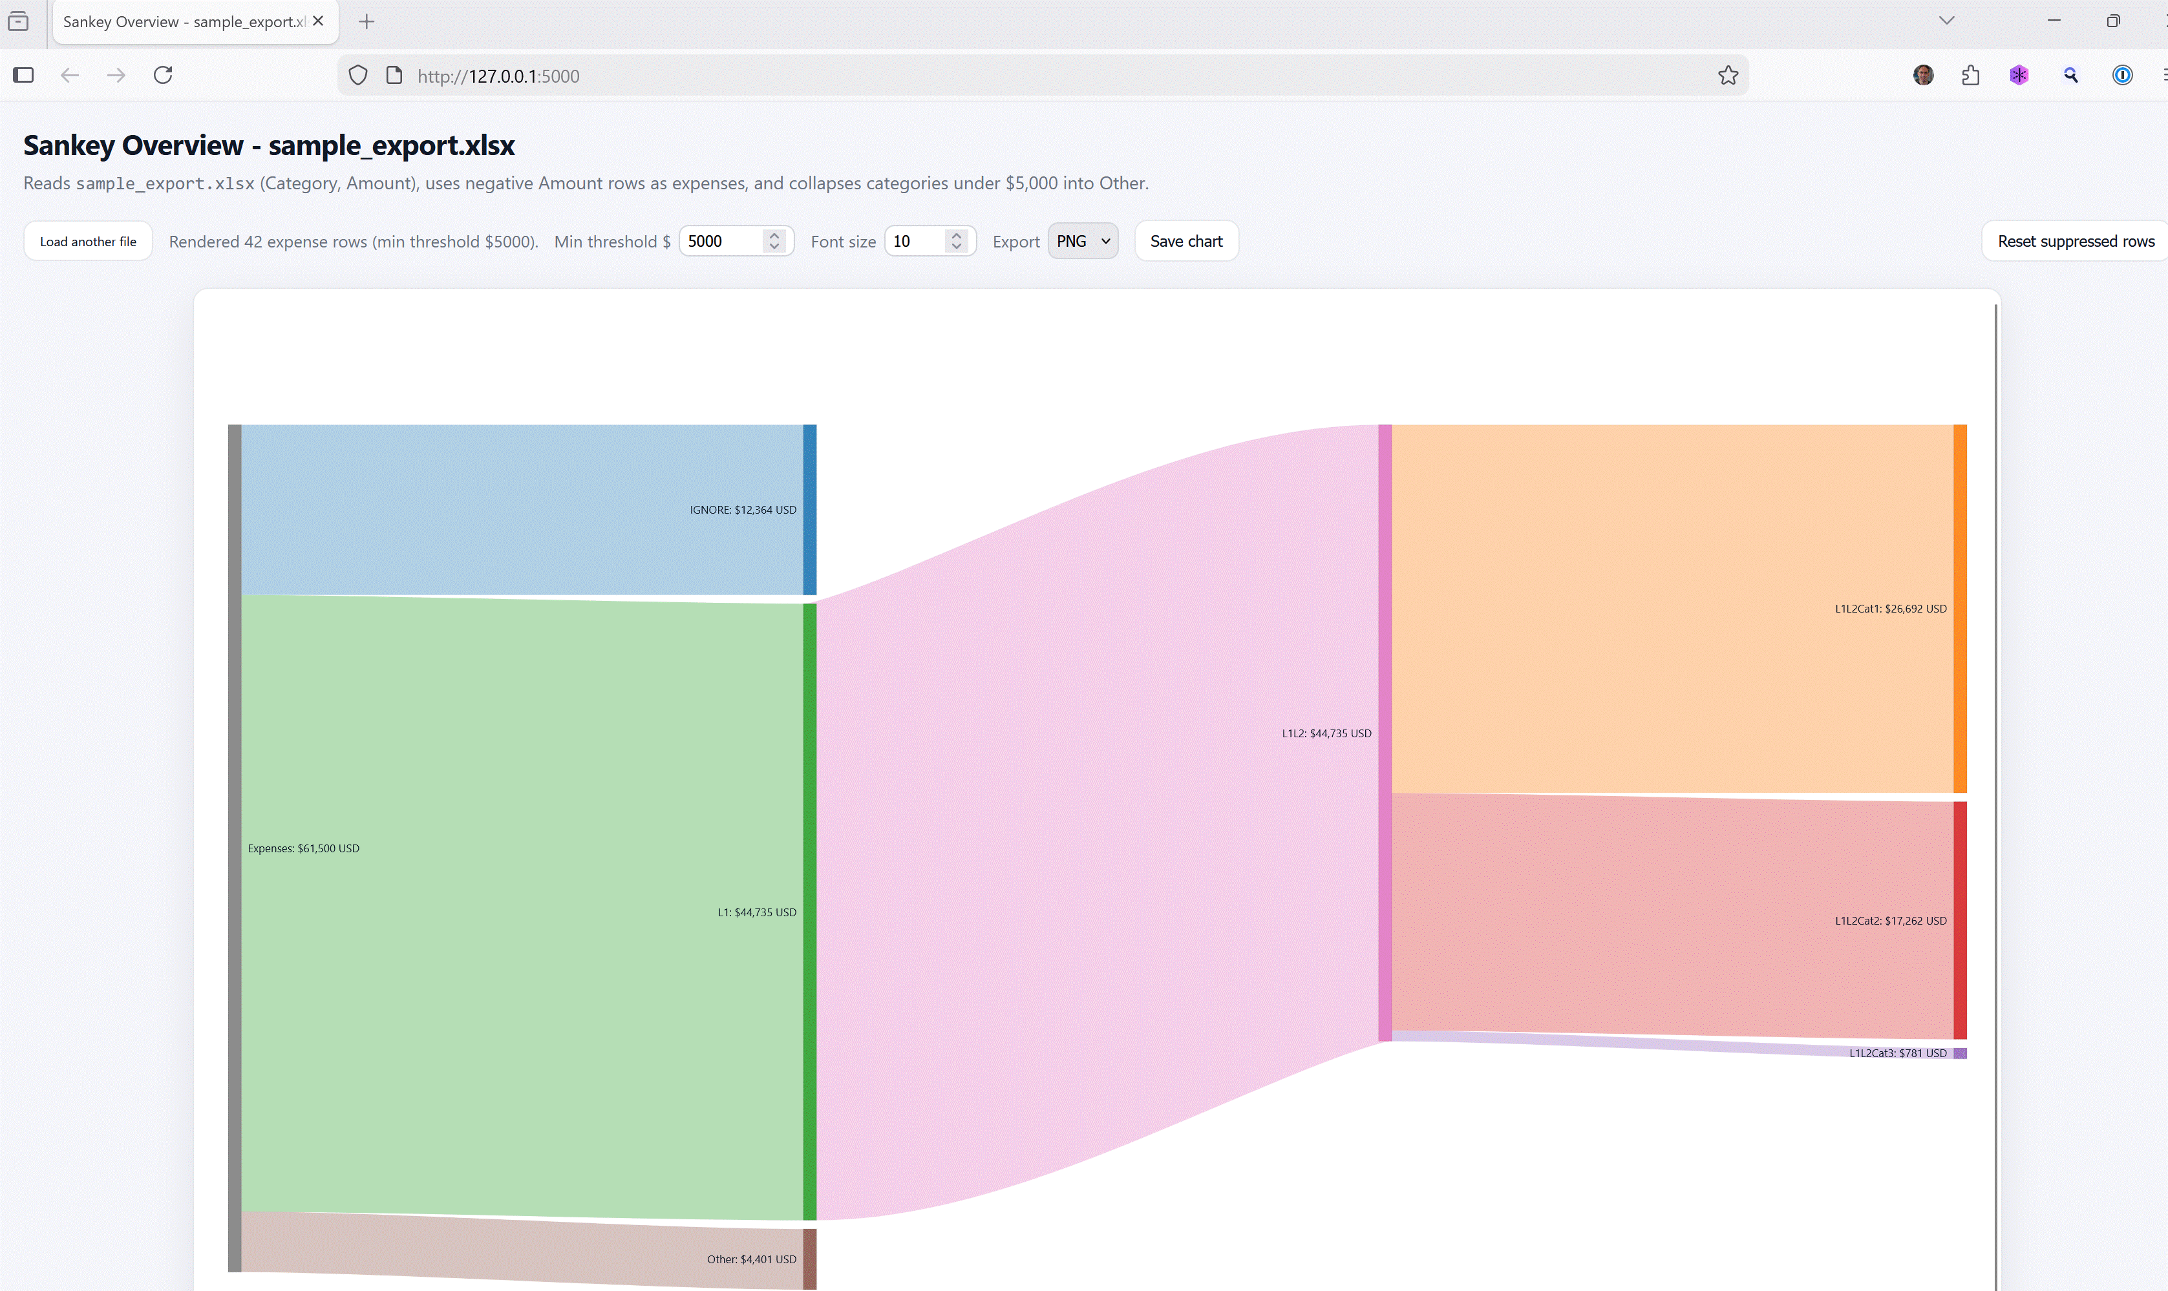Image resolution: width=2168 pixels, height=1291 pixels.
Task: Click the bookmark star icon
Action: tap(1728, 76)
